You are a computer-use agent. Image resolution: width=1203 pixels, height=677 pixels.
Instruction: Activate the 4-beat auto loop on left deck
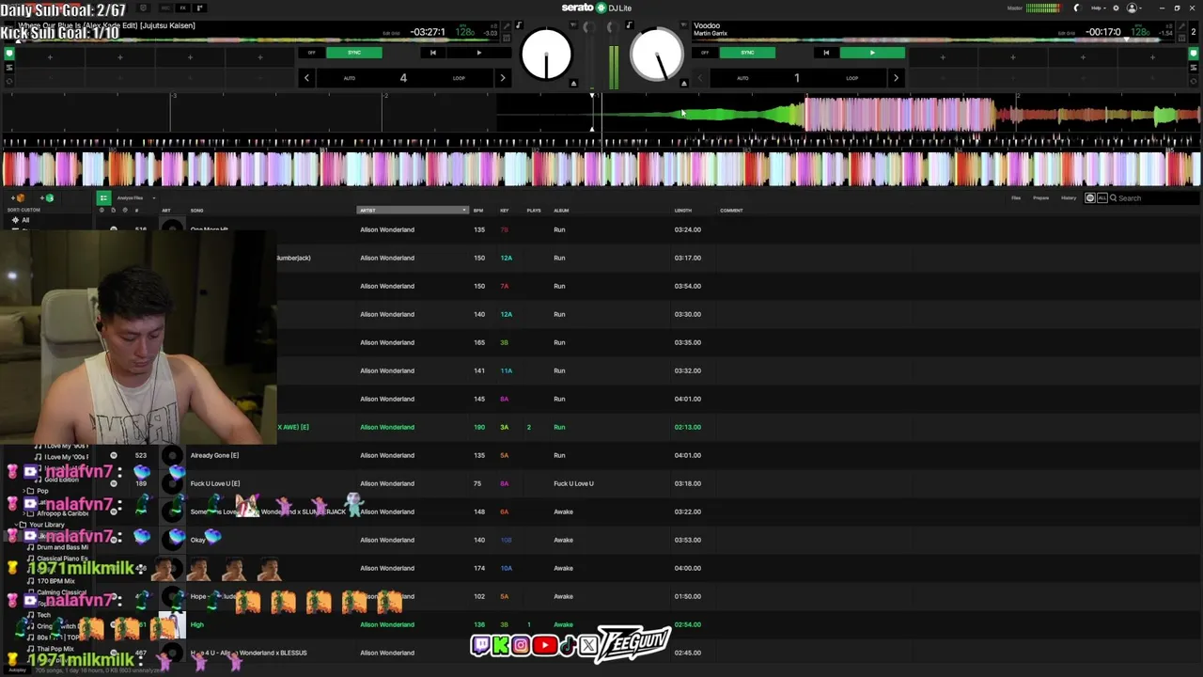pyautogui.click(x=403, y=78)
